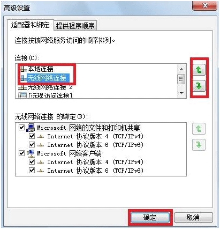Click the Microsoft 网络客户端 network icon
220x229 pixels.
(x=31, y=153)
